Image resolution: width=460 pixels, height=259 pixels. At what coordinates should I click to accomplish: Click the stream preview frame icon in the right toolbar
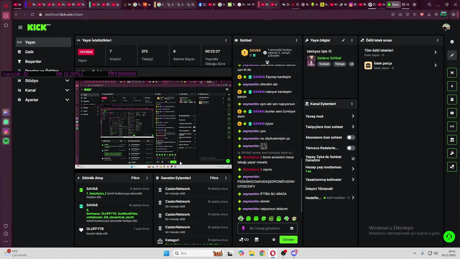coord(452,73)
